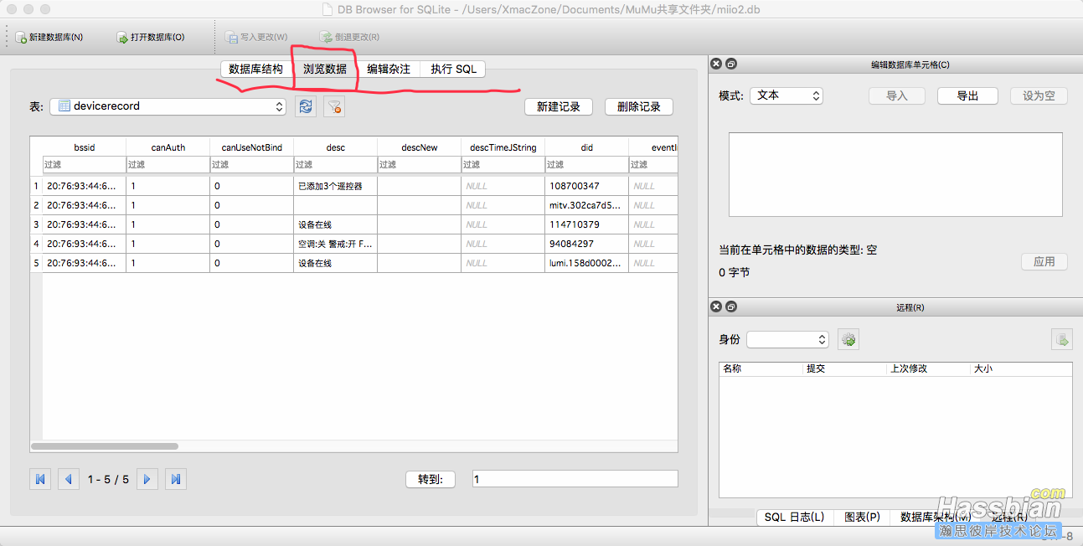This screenshot has width=1083, height=546.
Task: Select the did cell lumi.158d0002...
Action: click(587, 263)
